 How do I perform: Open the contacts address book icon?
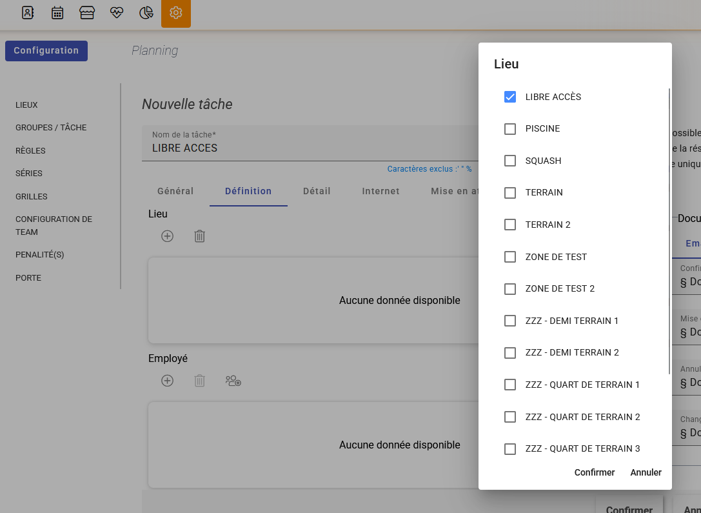tap(28, 13)
